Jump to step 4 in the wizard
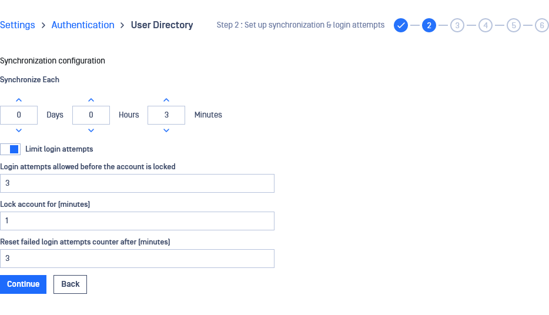 (x=486, y=25)
